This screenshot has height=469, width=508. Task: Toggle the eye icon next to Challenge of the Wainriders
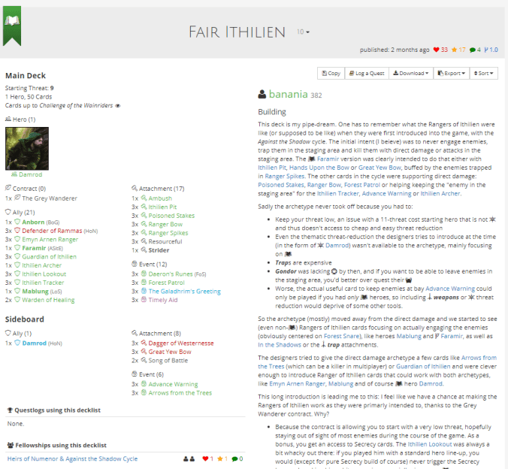click(117, 106)
